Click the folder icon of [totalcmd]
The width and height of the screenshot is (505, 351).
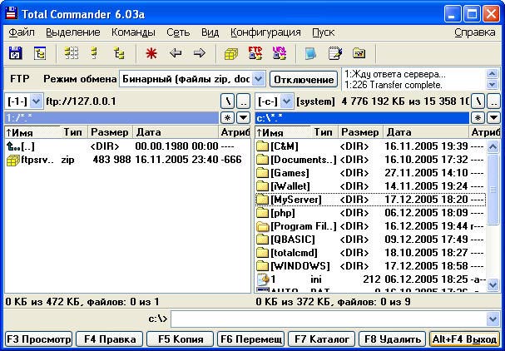point(263,253)
